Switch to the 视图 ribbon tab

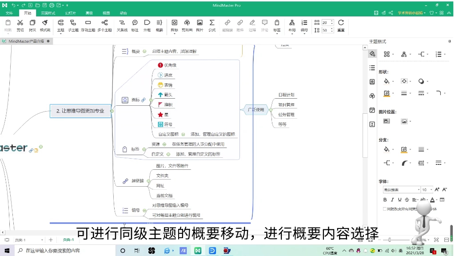point(105,13)
